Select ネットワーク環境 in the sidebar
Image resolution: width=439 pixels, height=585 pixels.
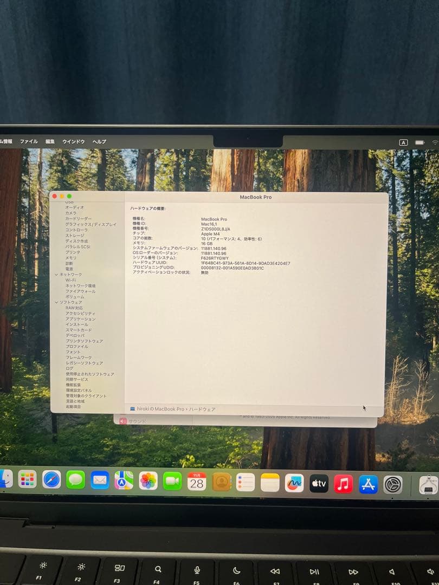point(80,286)
